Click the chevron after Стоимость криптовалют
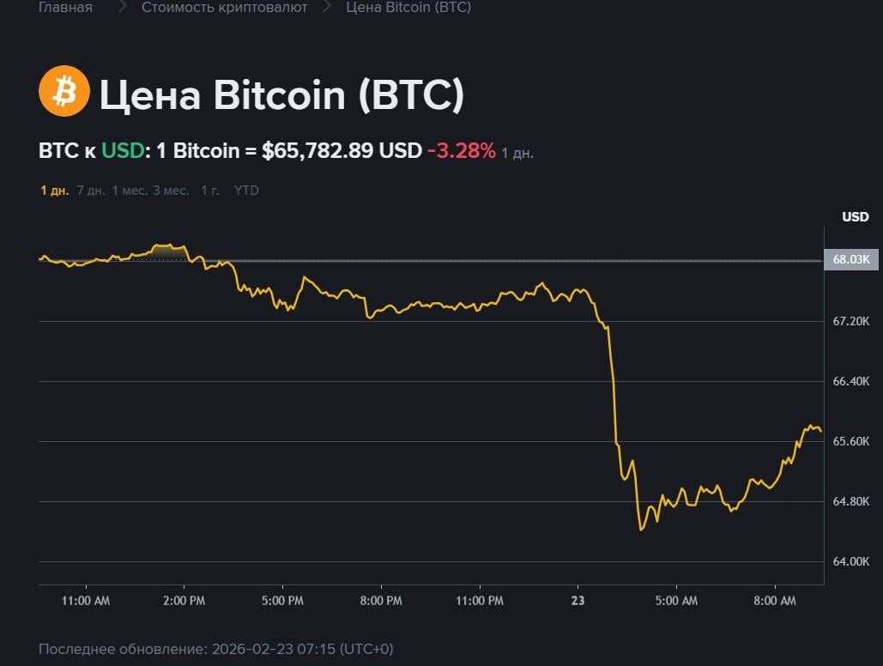The image size is (883, 666). pos(327,8)
